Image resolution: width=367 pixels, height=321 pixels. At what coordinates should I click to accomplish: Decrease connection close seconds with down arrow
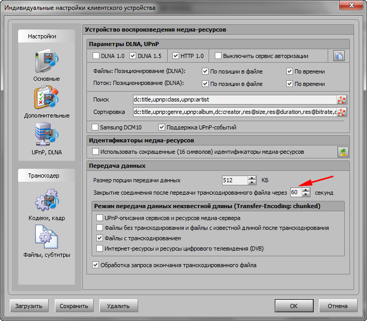pyautogui.click(x=305, y=195)
